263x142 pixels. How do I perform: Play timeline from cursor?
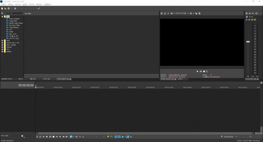click(47, 137)
